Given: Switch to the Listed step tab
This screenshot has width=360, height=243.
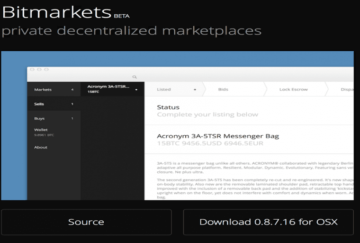Looking at the screenshot, I should (x=174, y=90).
